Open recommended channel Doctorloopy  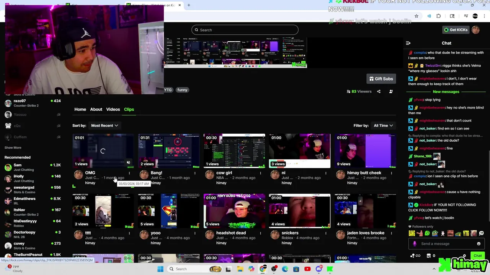click(x=33, y=234)
